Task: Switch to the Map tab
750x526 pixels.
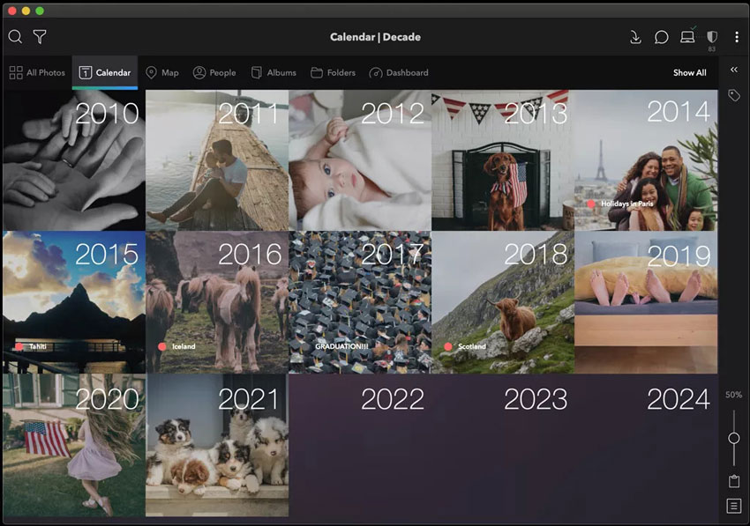Action: pyautogui.click(x=162, y=72)
